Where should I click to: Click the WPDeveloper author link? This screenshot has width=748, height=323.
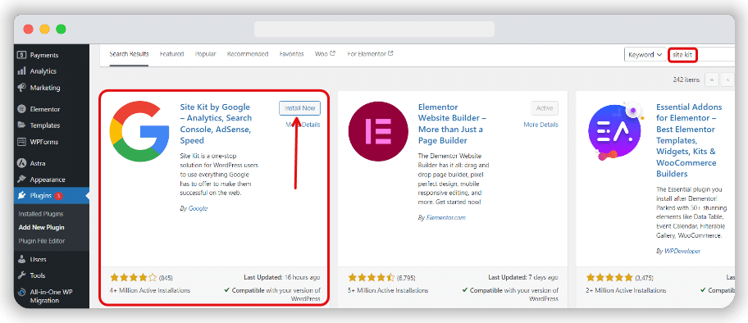682,251
